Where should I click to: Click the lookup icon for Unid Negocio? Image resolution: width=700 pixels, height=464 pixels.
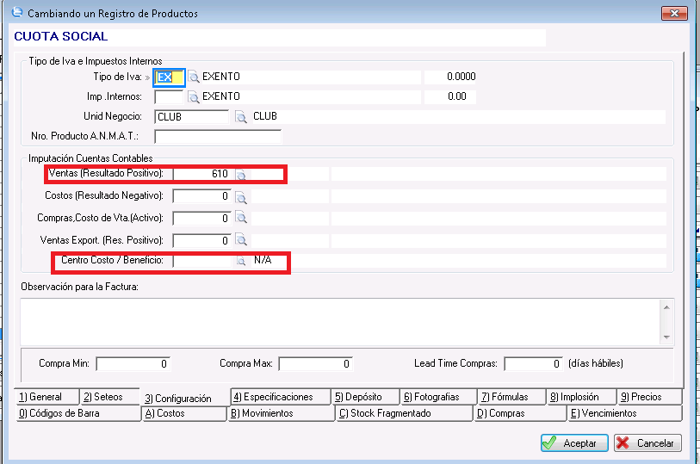241,117
